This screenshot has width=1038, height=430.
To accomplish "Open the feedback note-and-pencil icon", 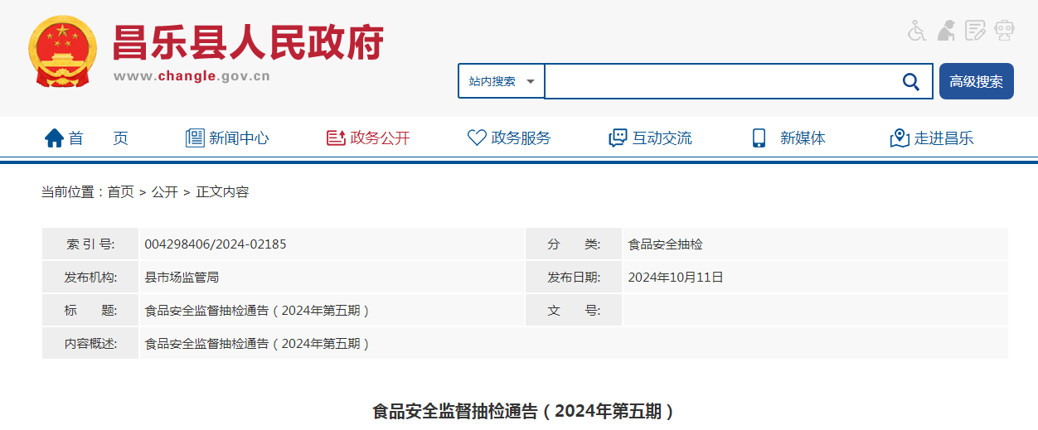I will [x=976, y=31].
